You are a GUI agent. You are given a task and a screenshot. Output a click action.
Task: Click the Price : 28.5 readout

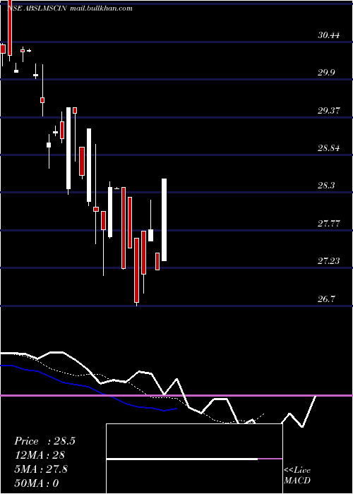44,441
